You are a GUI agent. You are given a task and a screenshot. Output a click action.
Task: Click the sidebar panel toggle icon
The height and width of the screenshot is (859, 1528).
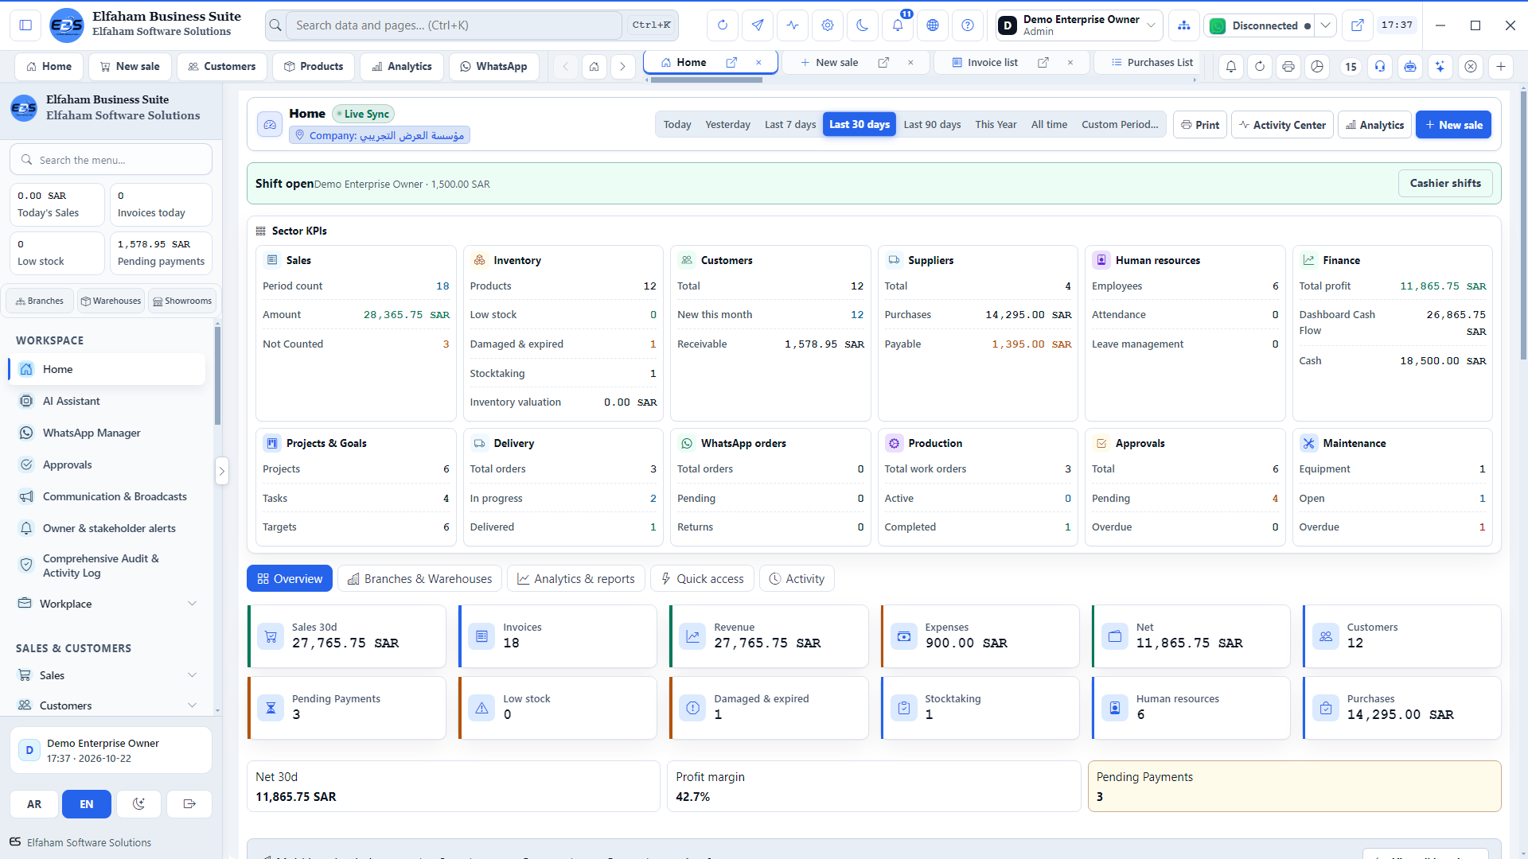pos(25,25)
